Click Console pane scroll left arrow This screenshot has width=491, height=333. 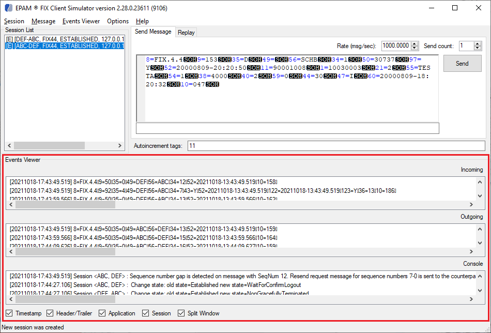(11, 299)
